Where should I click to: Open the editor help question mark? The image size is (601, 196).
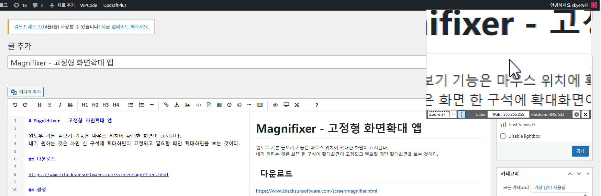317,105
